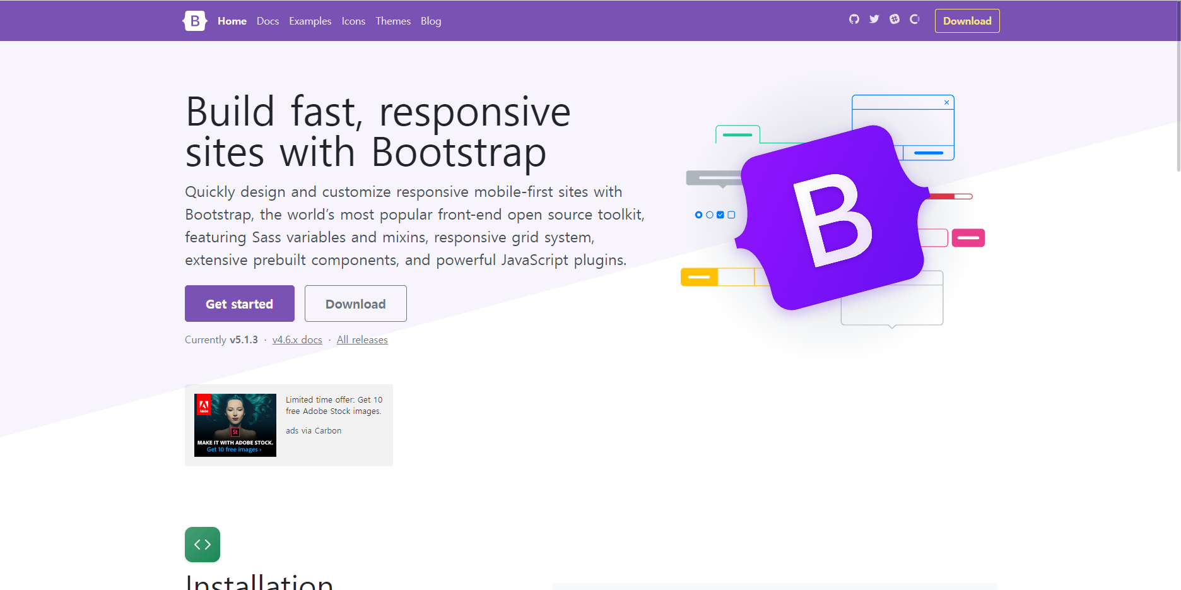Open the Themes nav item
1181x590 pixels.
pyautogui.click(x=393, y=21)
